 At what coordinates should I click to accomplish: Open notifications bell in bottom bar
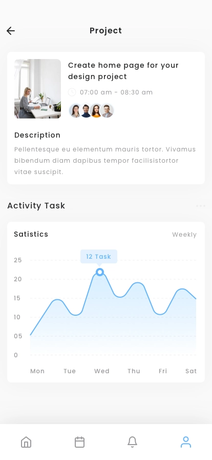132,442
